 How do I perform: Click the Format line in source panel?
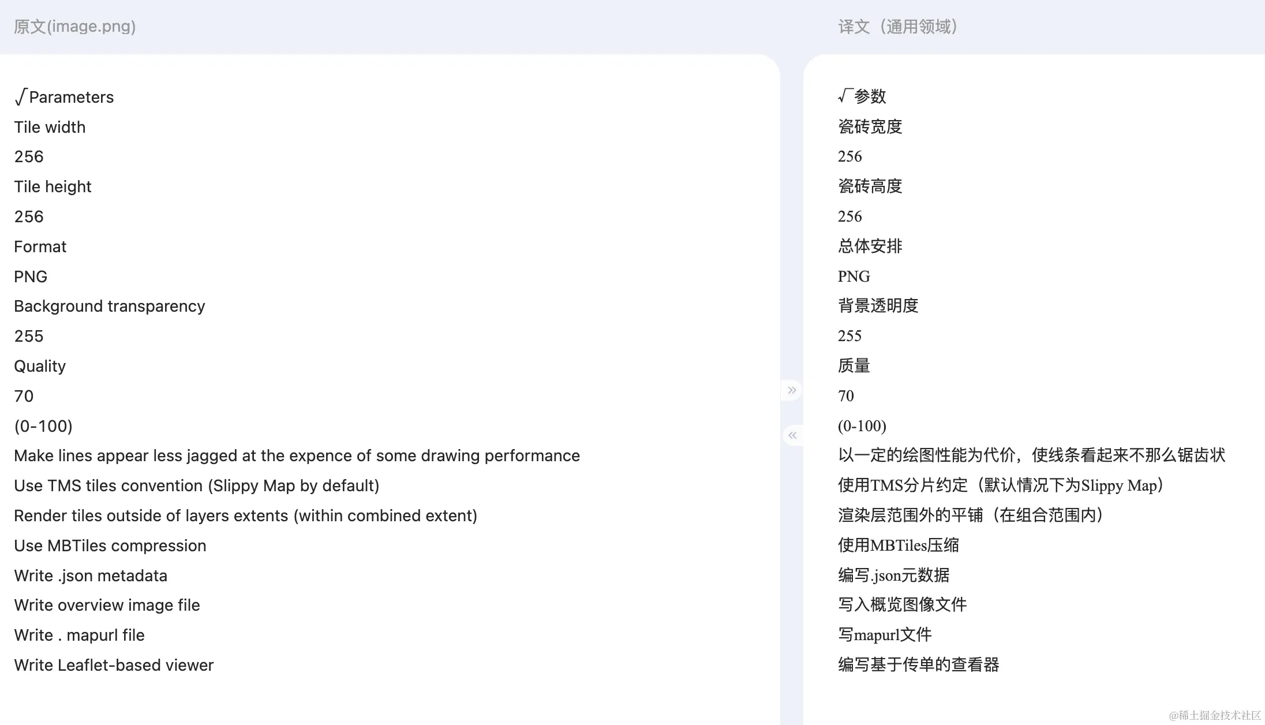coord(40,246)
